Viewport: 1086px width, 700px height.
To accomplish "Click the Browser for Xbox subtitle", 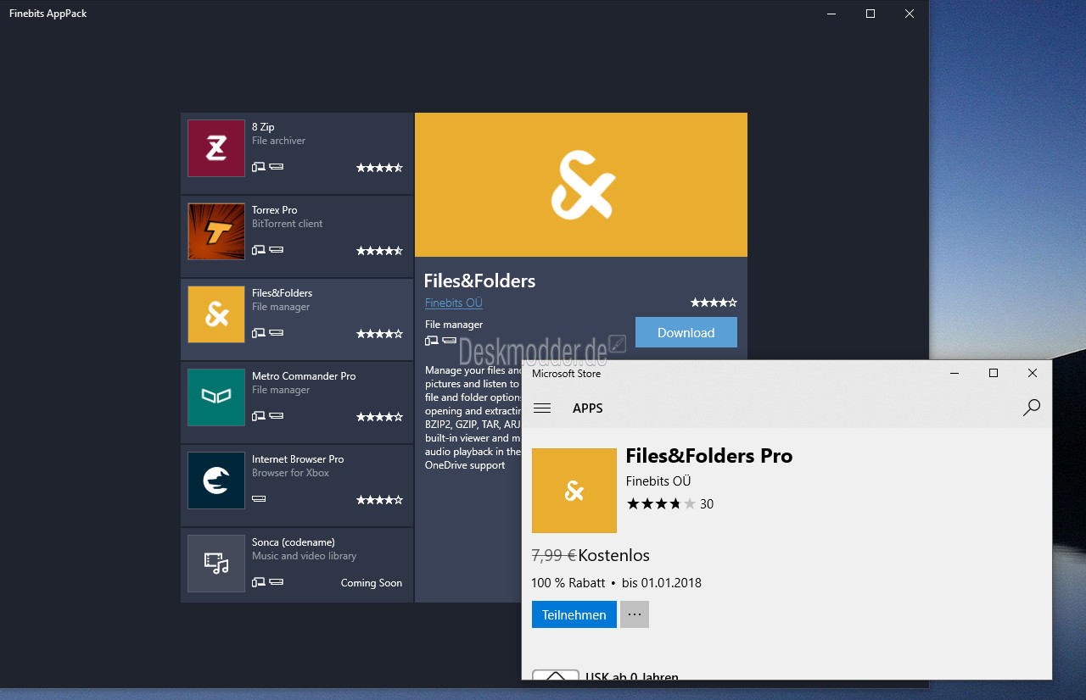I will pos(291,473).
